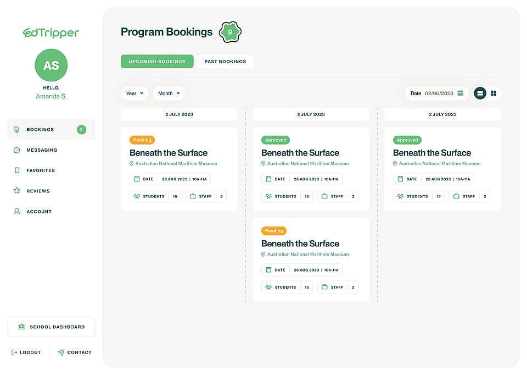The image size is (527, 375).
Task: Open the AS profile avatar
Action: [51, 65]
